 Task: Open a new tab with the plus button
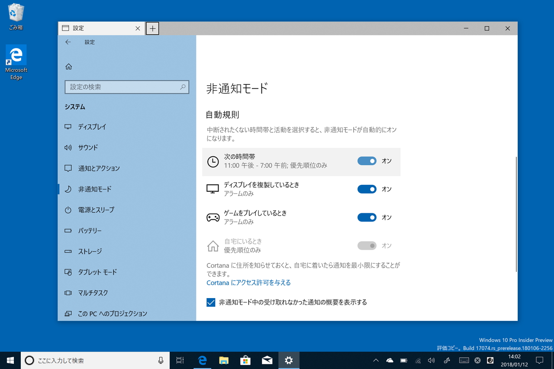pyautogui.click(x=152, y=28)
